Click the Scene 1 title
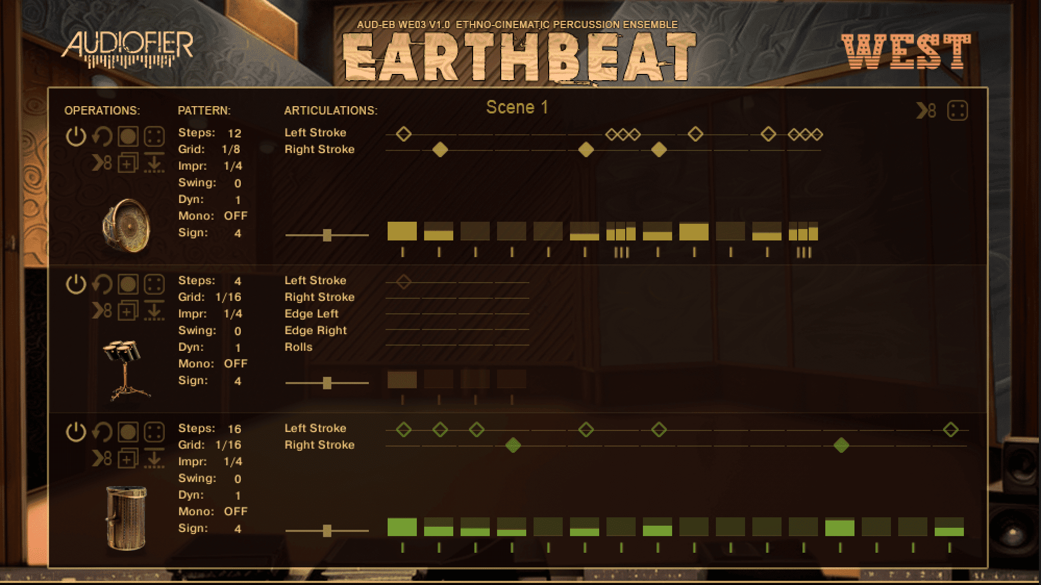This screenshot has height=585, width=1041. point(517,108)
